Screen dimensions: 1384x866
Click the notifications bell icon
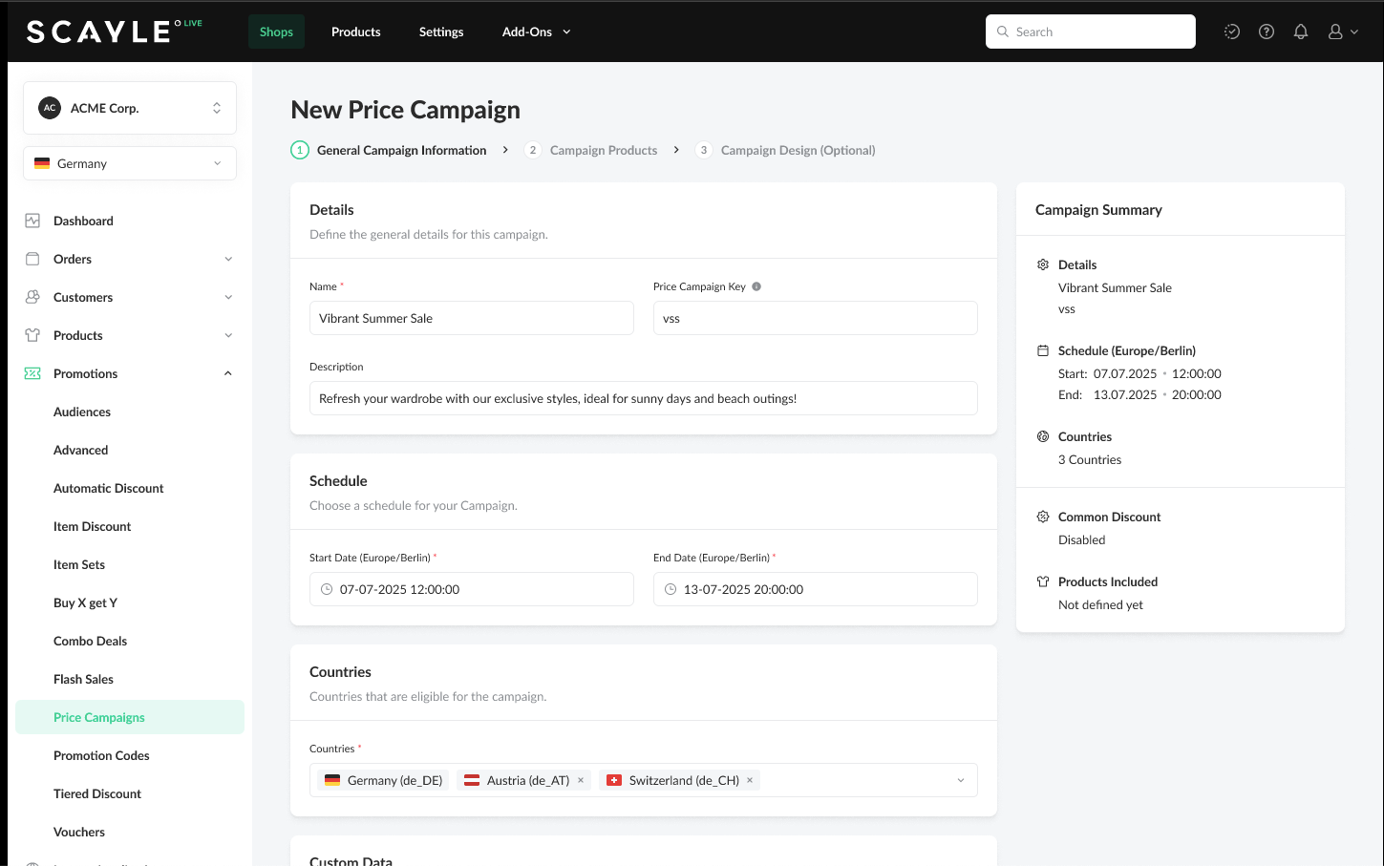(x=1300, y=32)
